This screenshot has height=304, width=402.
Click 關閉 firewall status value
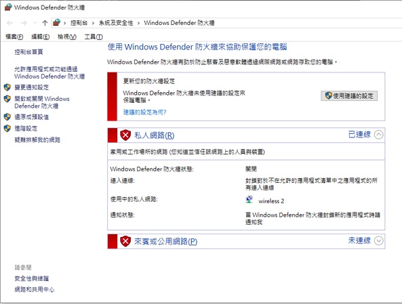click(251, 169)
